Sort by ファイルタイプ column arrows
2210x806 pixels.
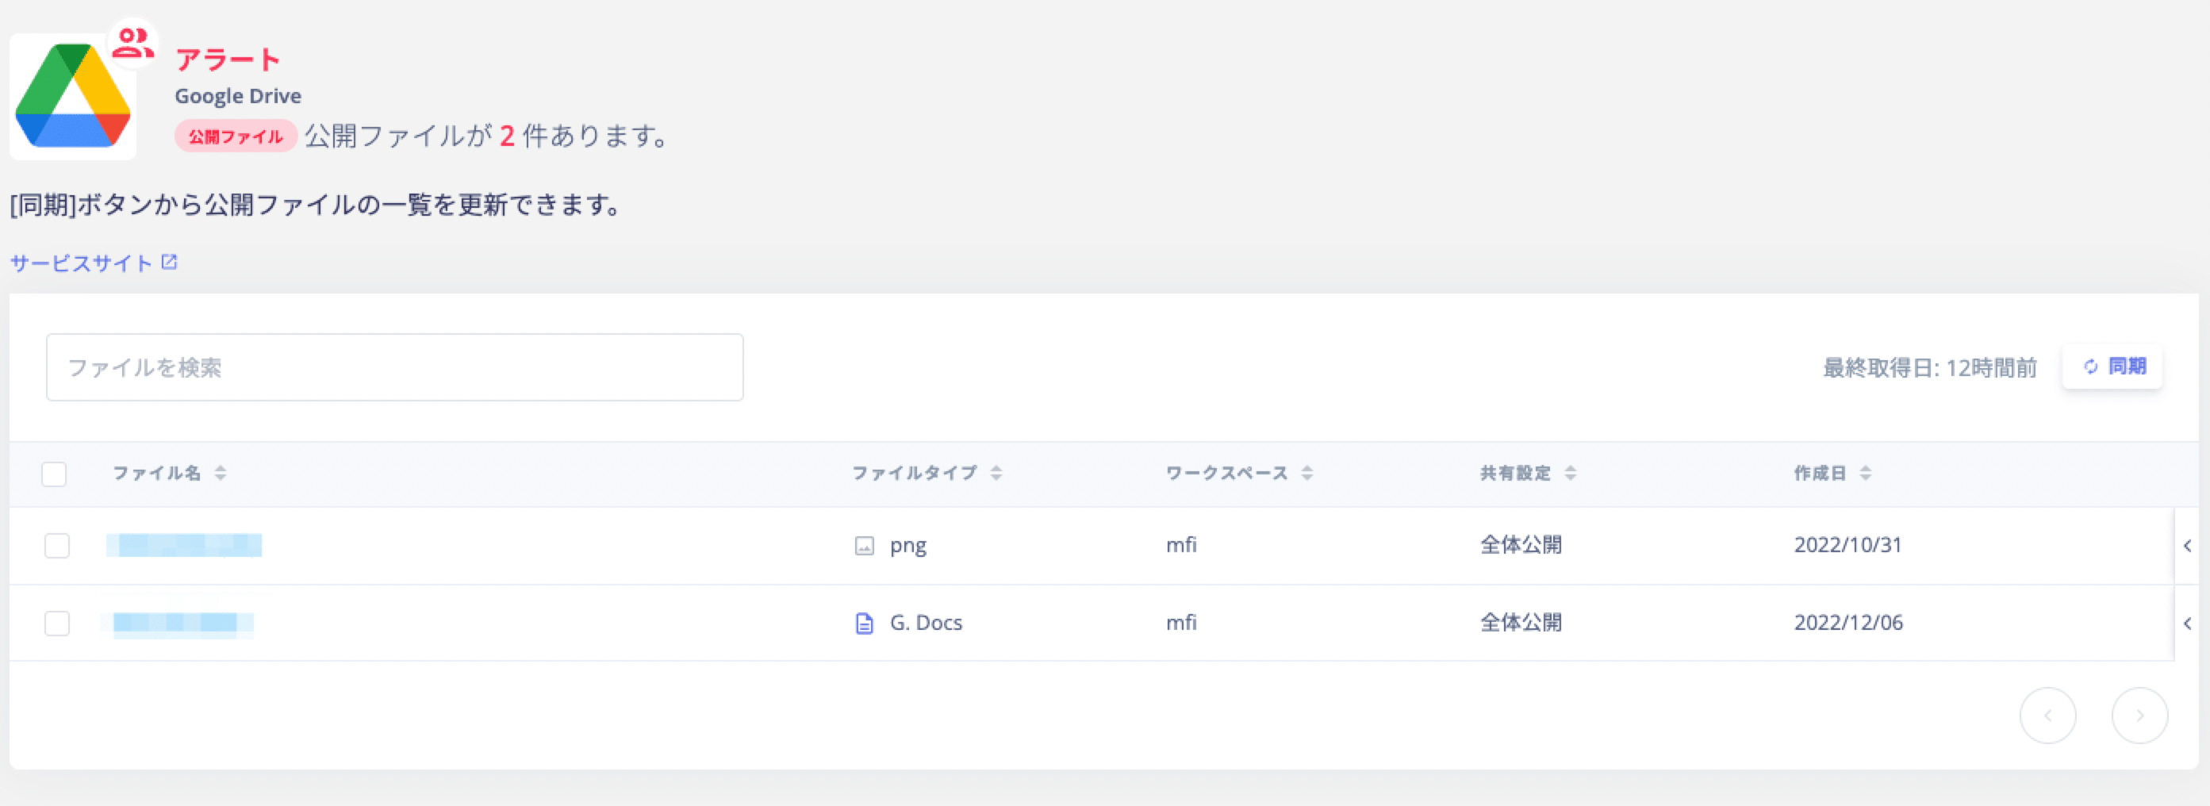pos(996,473)
